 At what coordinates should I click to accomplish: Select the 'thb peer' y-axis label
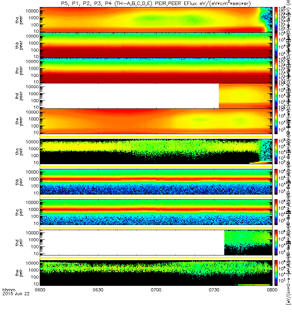(x=19, y=45)
